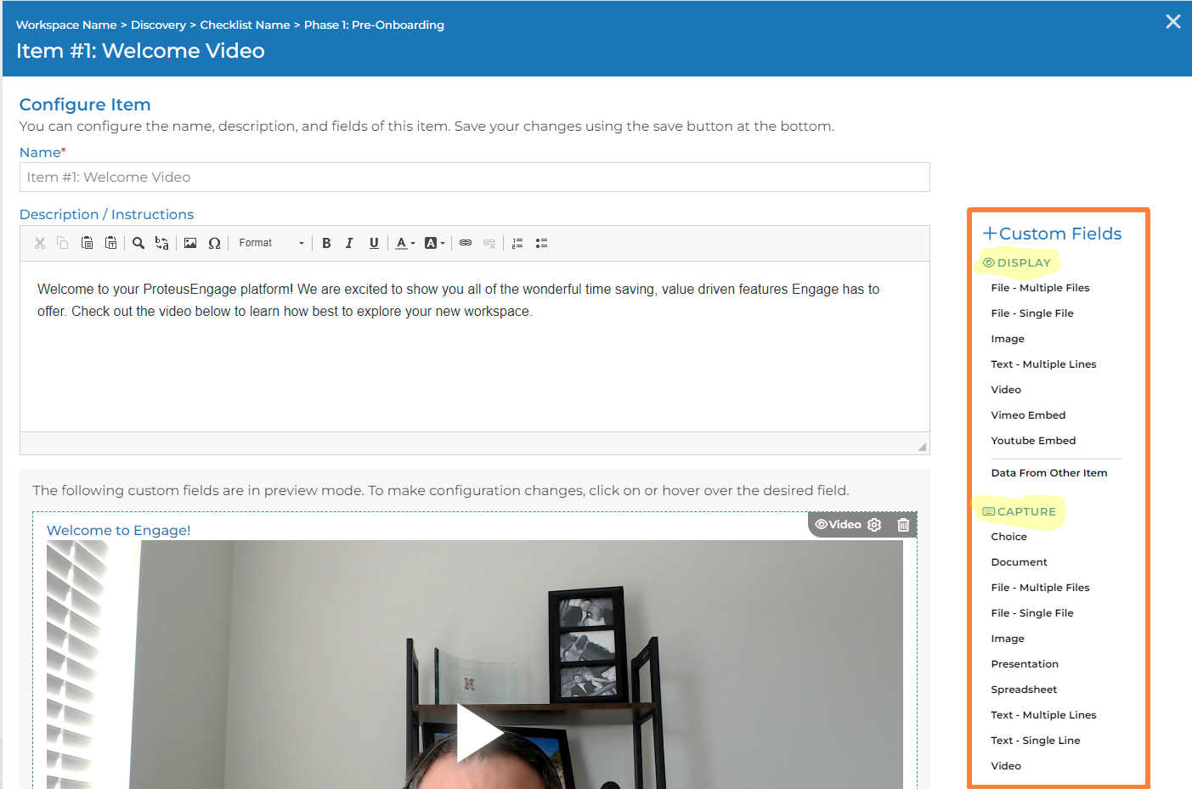
Task: Add Text - Single Line capture field
Action: 1036,741
